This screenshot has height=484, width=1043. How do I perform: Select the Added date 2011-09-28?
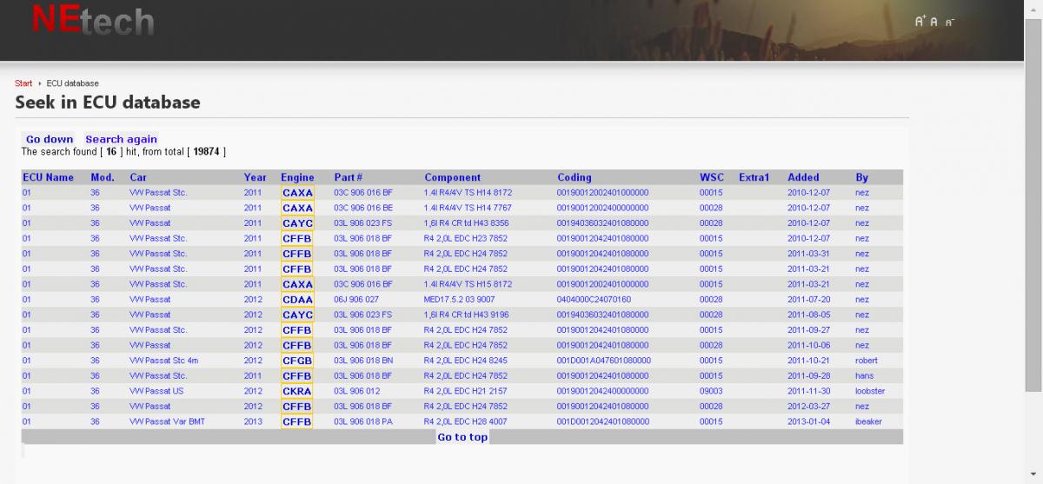pos(808,375)
